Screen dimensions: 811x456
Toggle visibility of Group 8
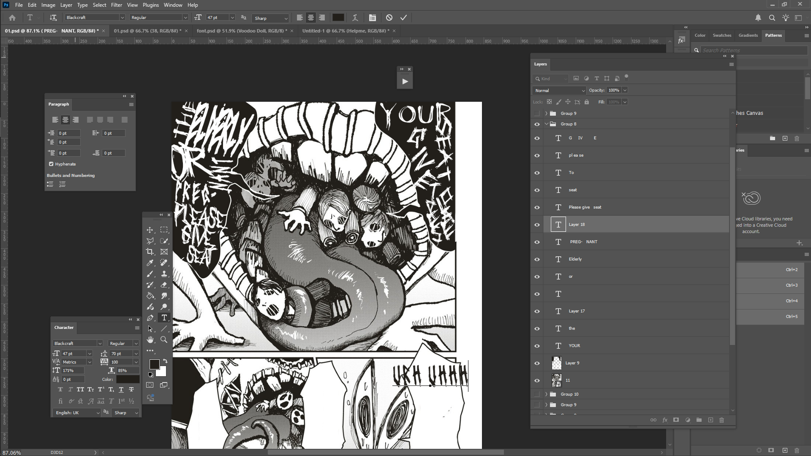[537, 124]
